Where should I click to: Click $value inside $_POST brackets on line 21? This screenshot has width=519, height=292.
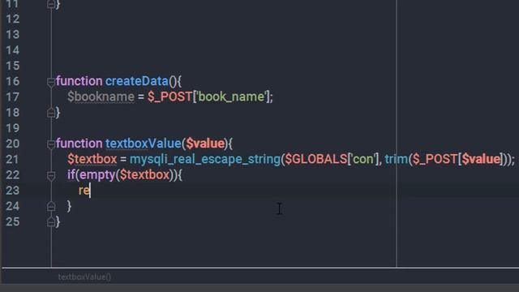coord(481,159)
